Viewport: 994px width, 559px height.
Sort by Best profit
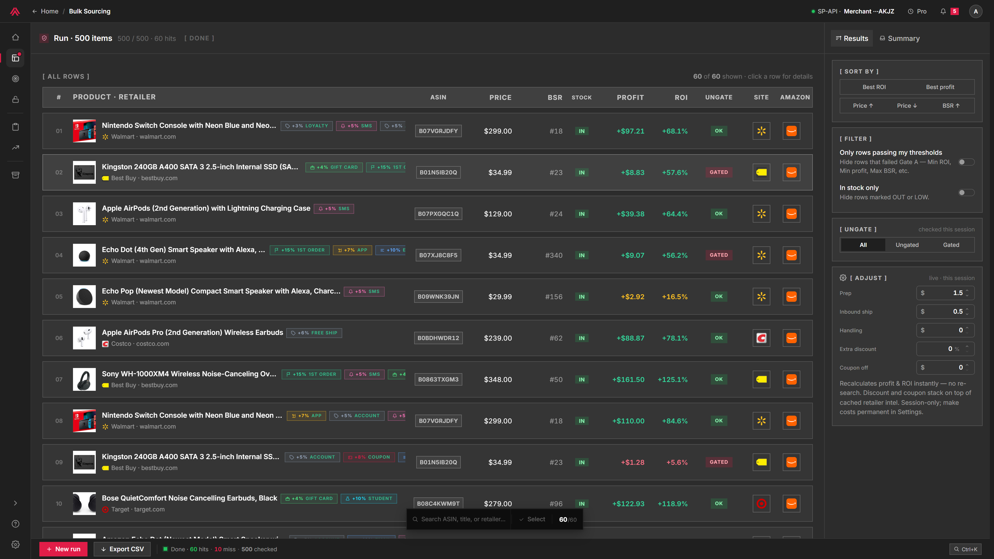(x=940, y=87)
